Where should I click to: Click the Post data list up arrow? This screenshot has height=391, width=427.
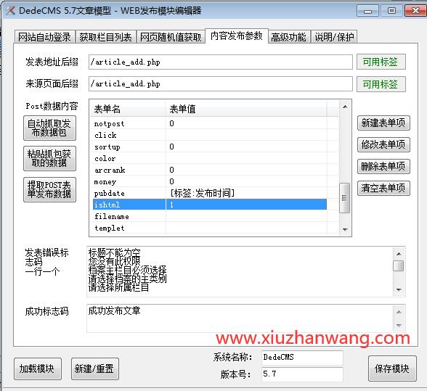click(x=345, y=107)
